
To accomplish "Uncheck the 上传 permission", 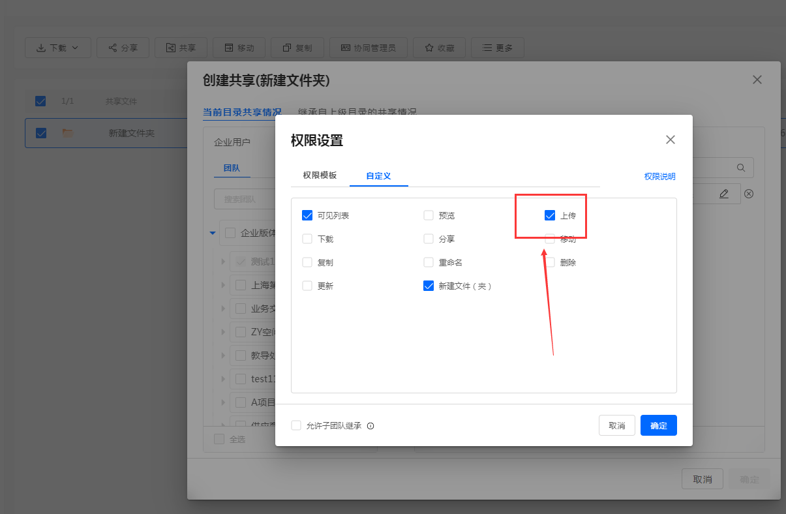I will point(550,215).
